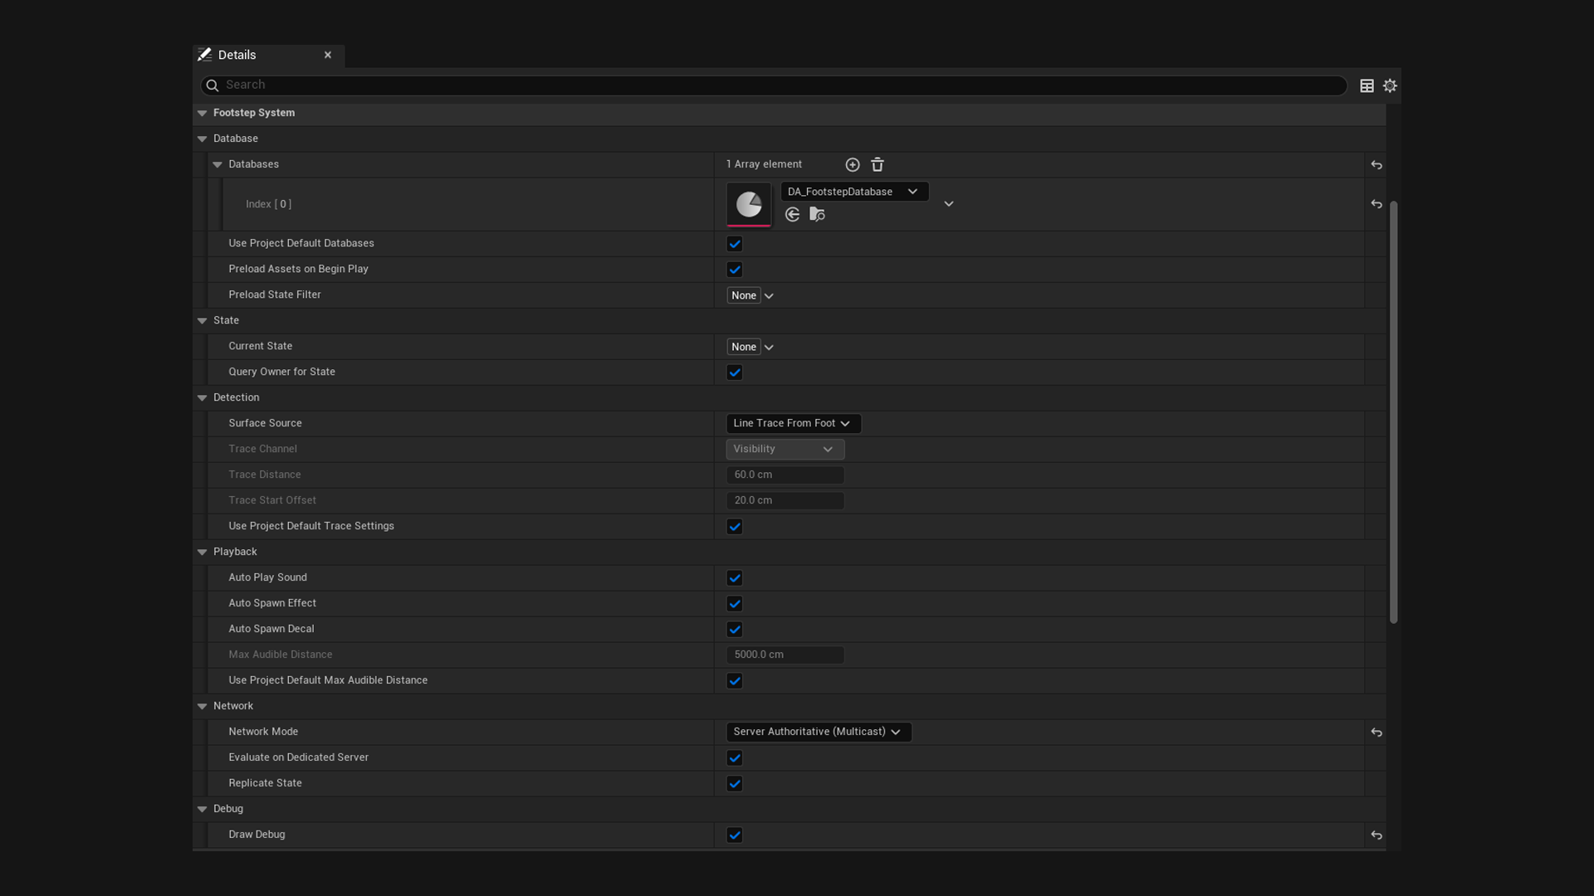This screenshot has width=1594, height=896.
Task: Click the '1 Array element' text
Action: (x=764, y=165)
